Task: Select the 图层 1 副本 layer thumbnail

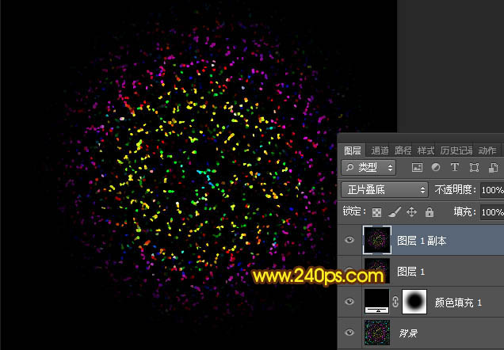Action: pyautogui.click(x=377, y=240)
